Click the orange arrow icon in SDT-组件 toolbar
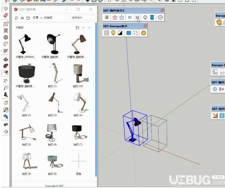This screenshot has height=188, width=225. click(x=215, y=115)
